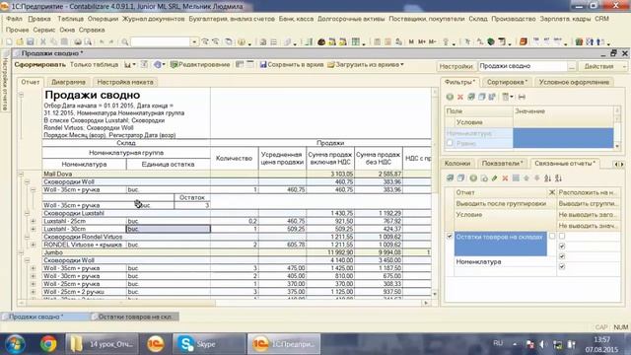
Task: Open the Загрузить из архива dropdown
Action: coord(366,65)
